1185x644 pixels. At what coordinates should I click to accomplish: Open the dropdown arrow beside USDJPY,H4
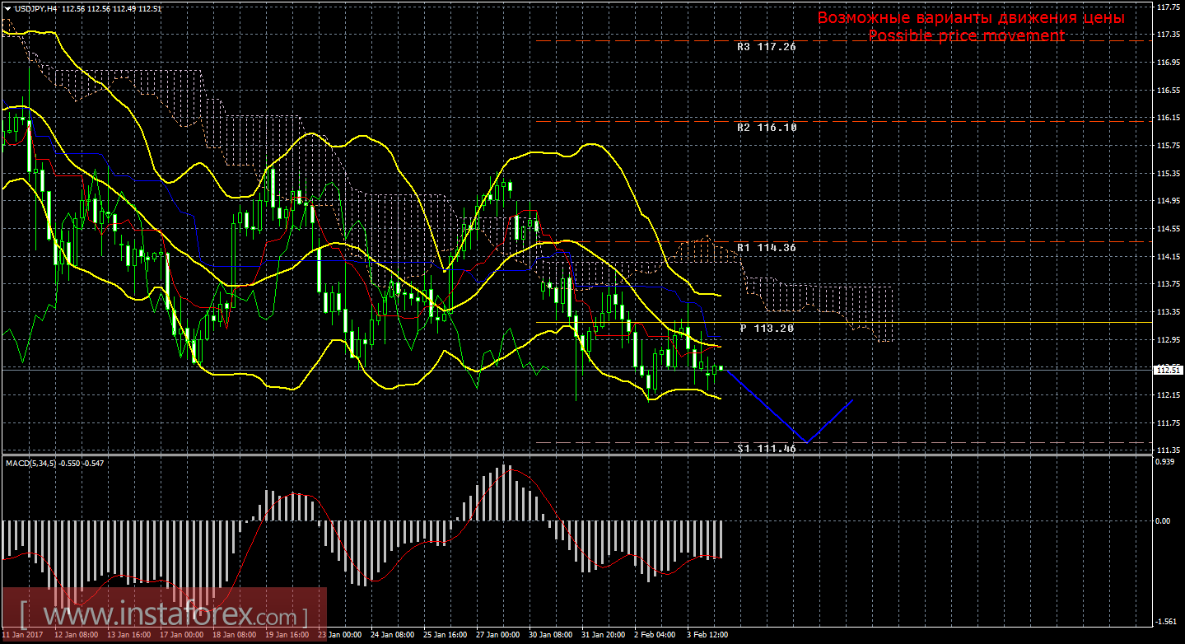pos(7,7)
